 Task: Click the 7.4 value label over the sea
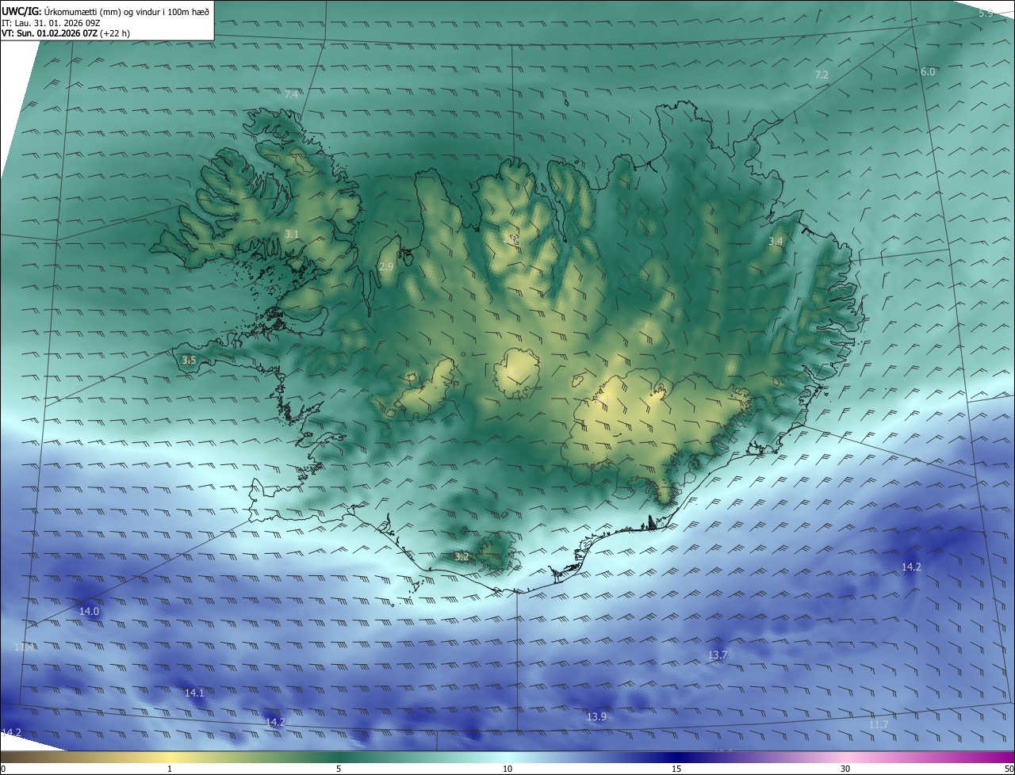291,94
